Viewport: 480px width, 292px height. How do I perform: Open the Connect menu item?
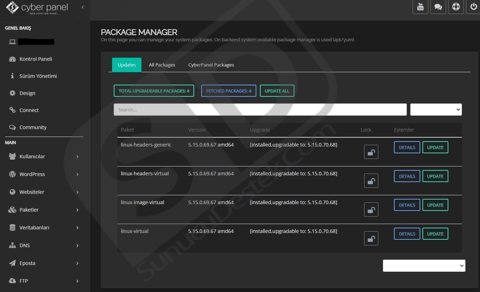click(29, 110)
